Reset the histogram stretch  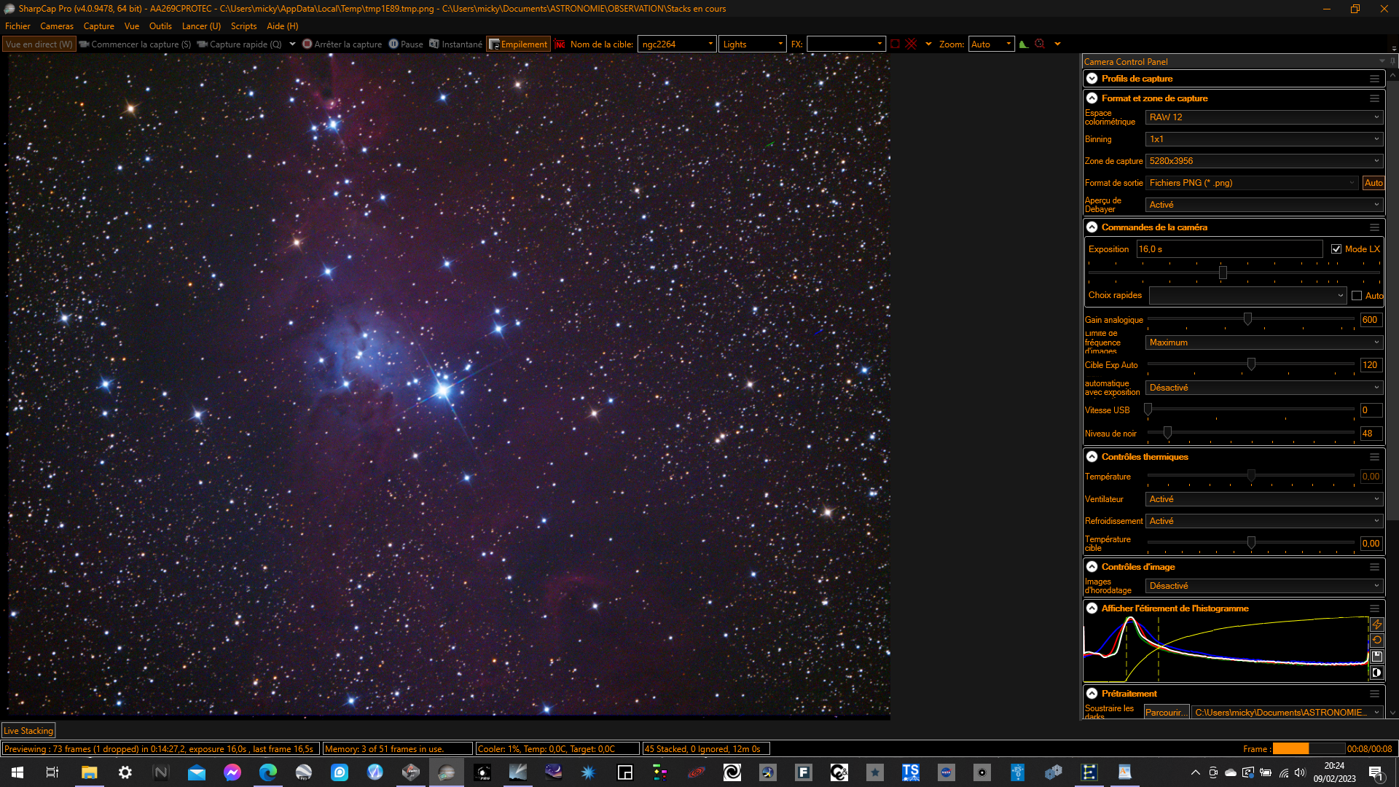click(1376, 641)
